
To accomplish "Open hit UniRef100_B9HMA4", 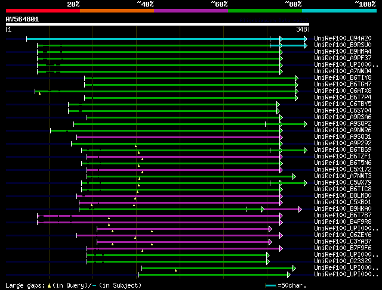I will [x=343, y=52].
